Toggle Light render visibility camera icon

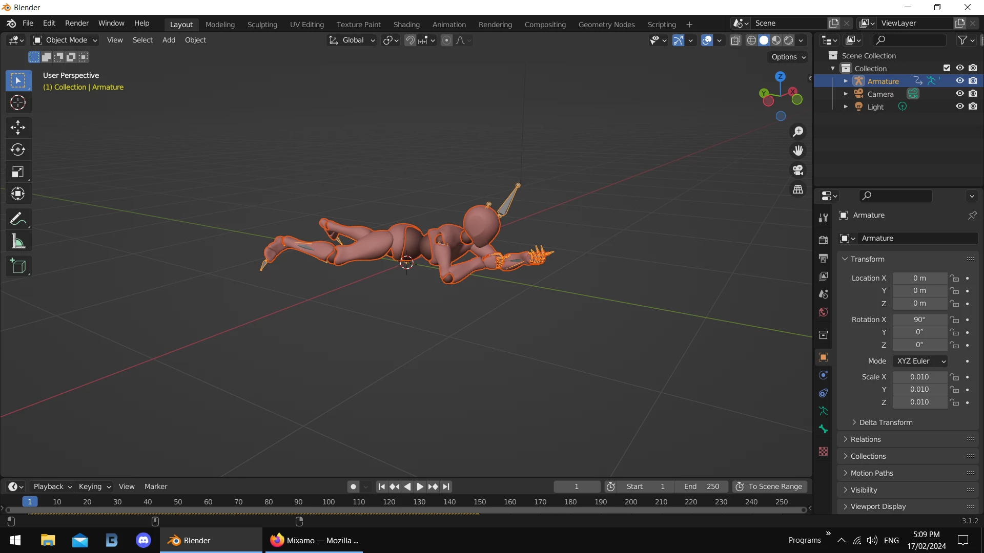click(x=973, y=107)
